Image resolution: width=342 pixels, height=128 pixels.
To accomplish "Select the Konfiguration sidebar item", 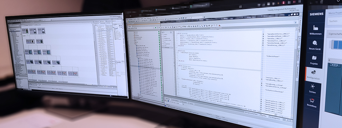I will tap(313, 75).
